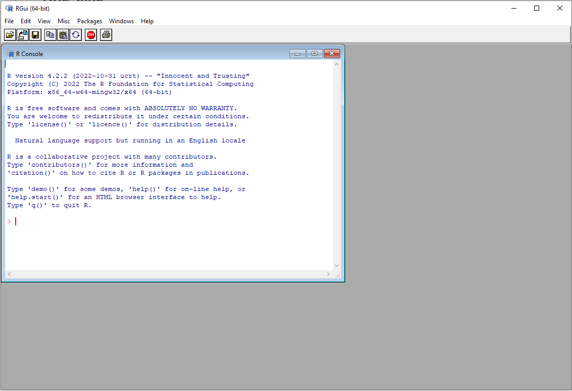This screenshot has height=391, width=572.
Task: Click the Paste clipboard toolbar icon
Action: click(63, 35)
